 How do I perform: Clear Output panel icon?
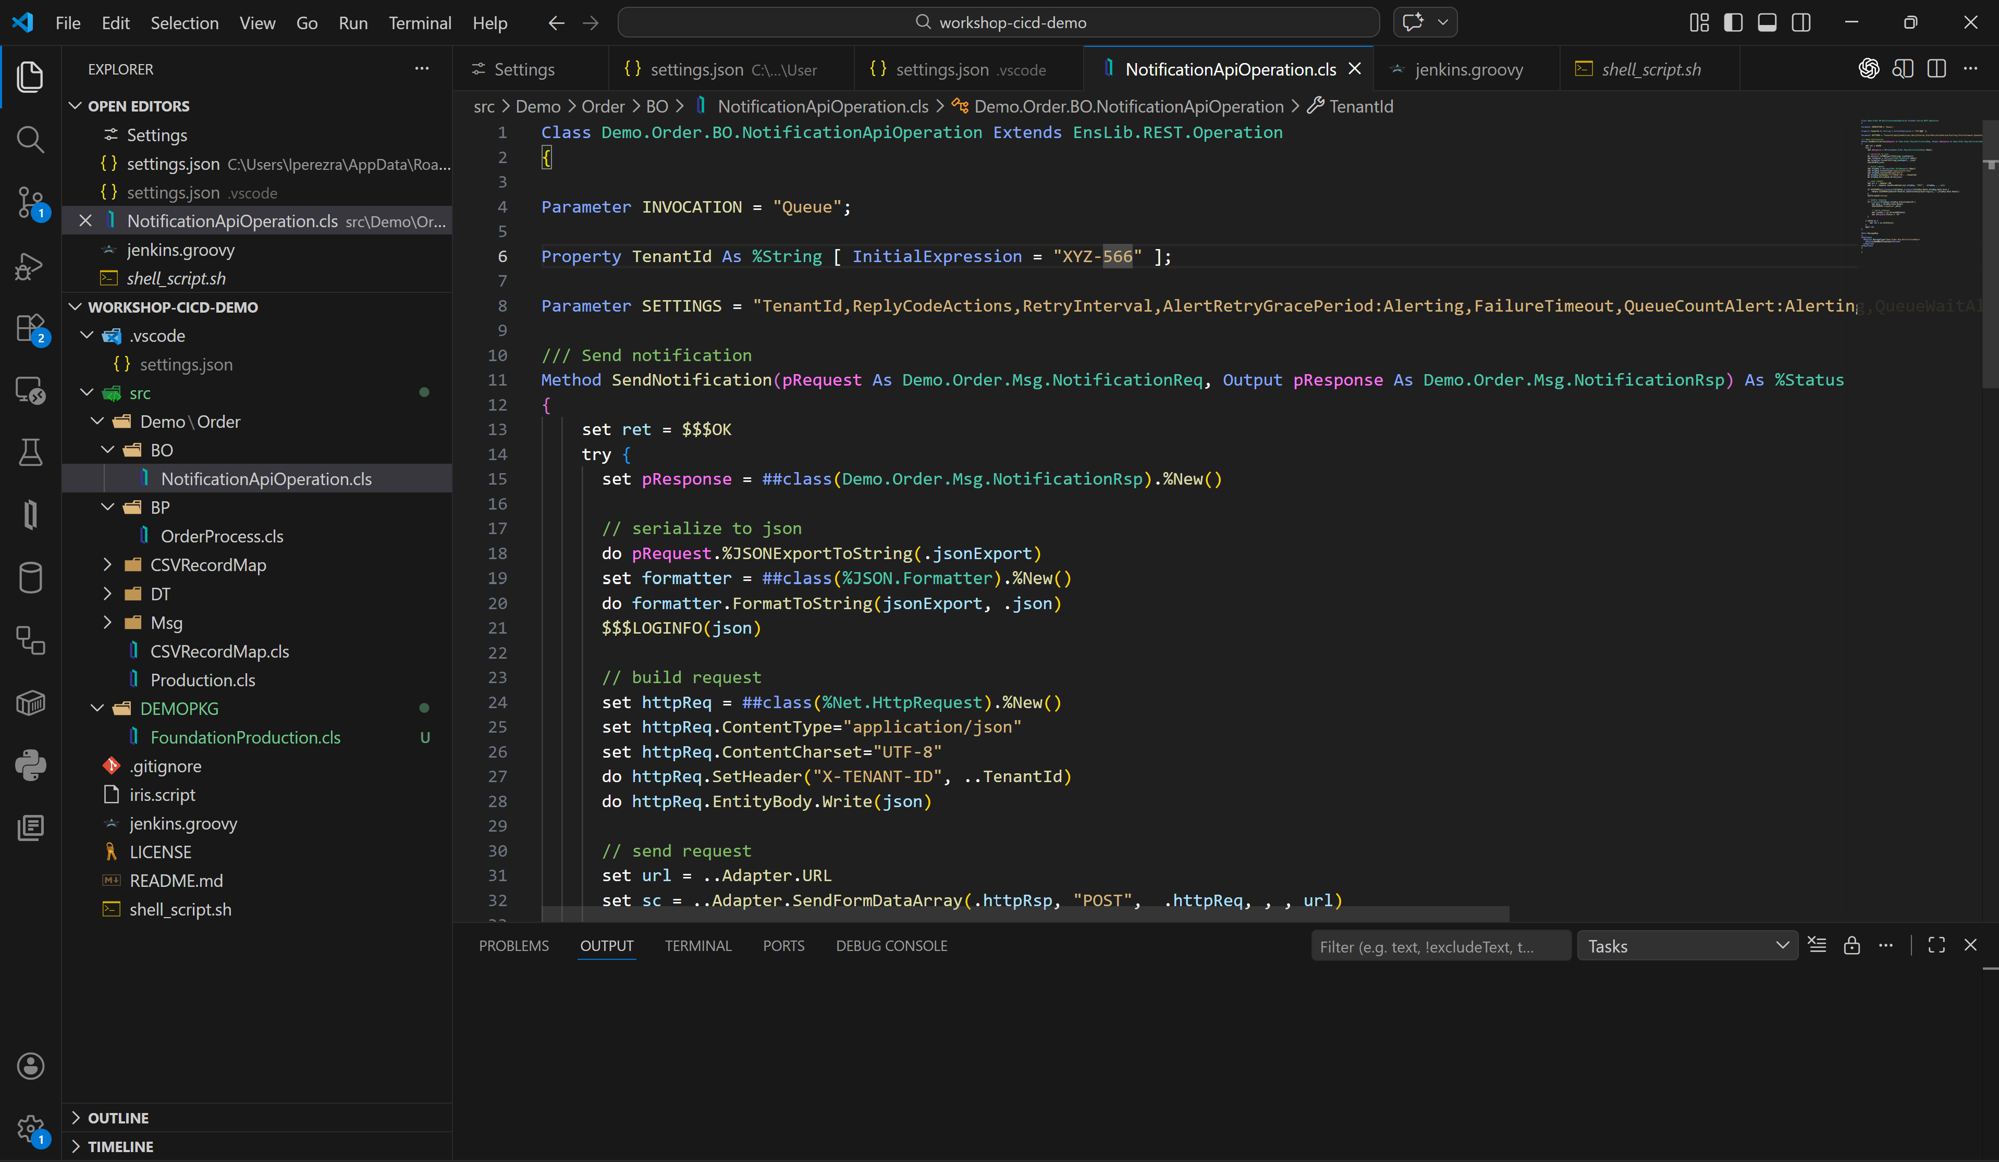(1818, 945)
